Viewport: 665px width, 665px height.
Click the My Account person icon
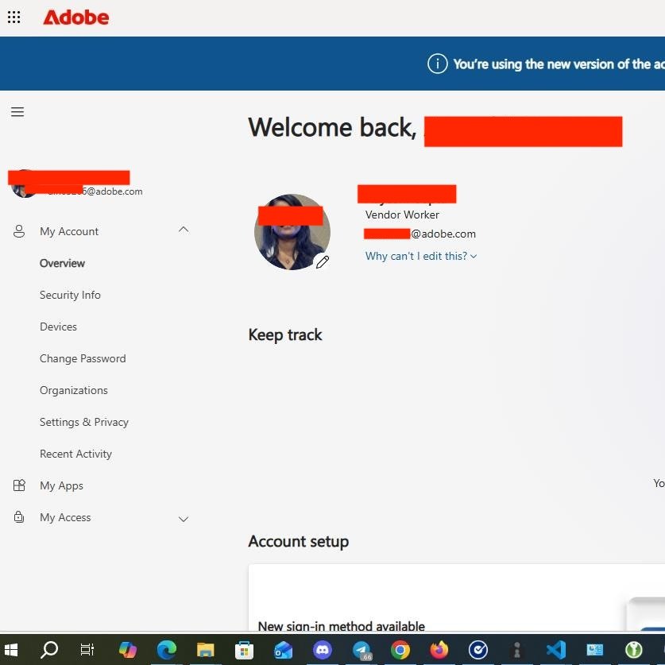point(19,231)
